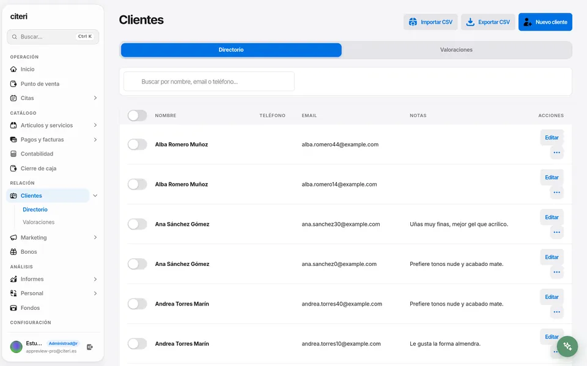Expand the Citas submenu chevron
Screen dimensions: 587x366
(95, 98)
